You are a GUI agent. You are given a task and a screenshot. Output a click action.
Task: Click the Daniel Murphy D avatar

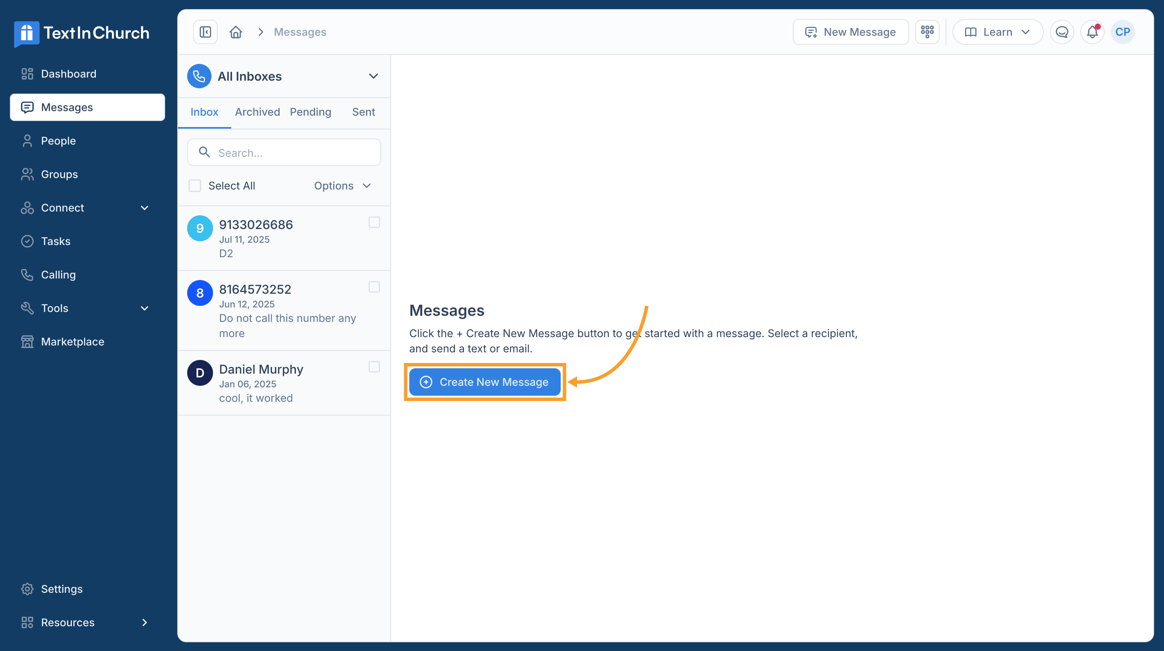click(200, 373)
